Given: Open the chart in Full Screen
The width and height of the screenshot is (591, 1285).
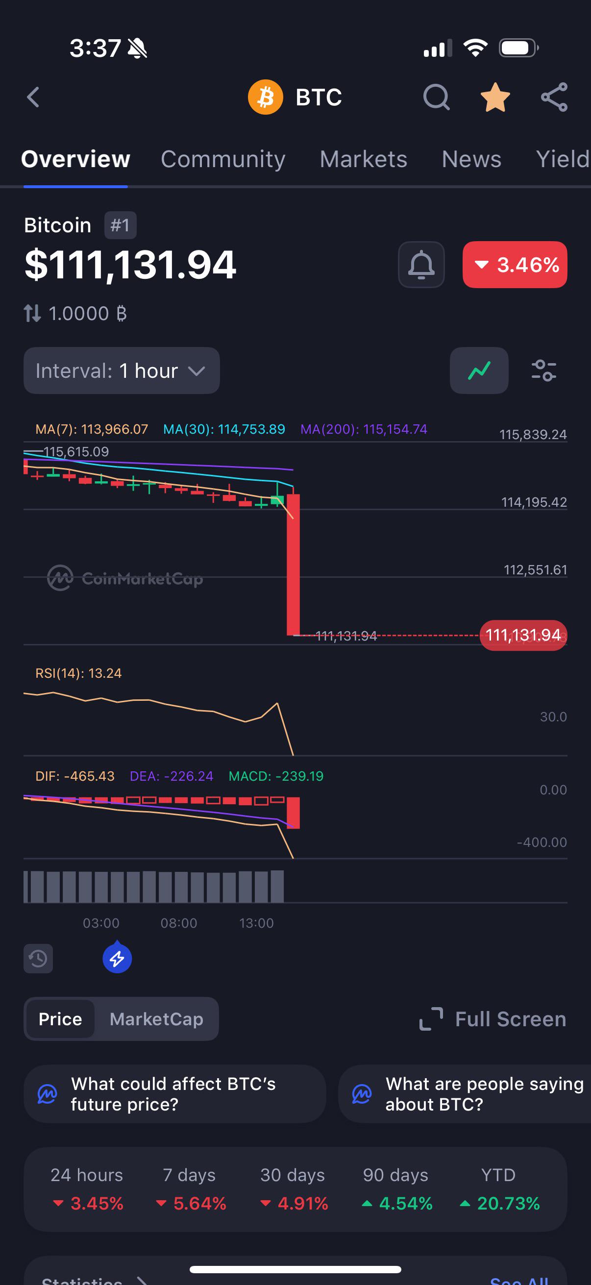Looking at the screenshot, I should click(x=493, y=1018).
